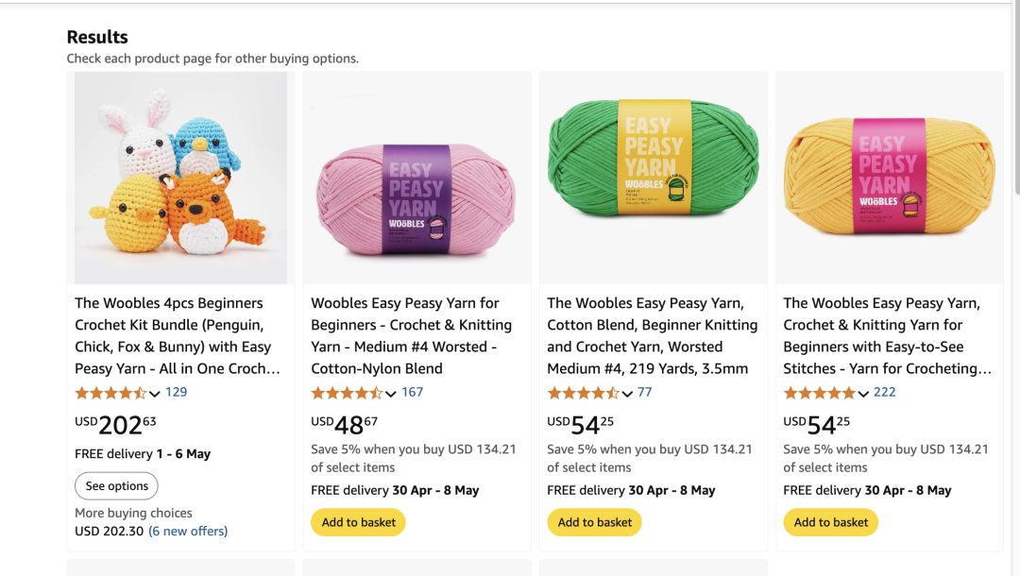Click See options for Crochet Kit Bundle
This screenshot has width=1020, height=576.
[x=117, y=486]
